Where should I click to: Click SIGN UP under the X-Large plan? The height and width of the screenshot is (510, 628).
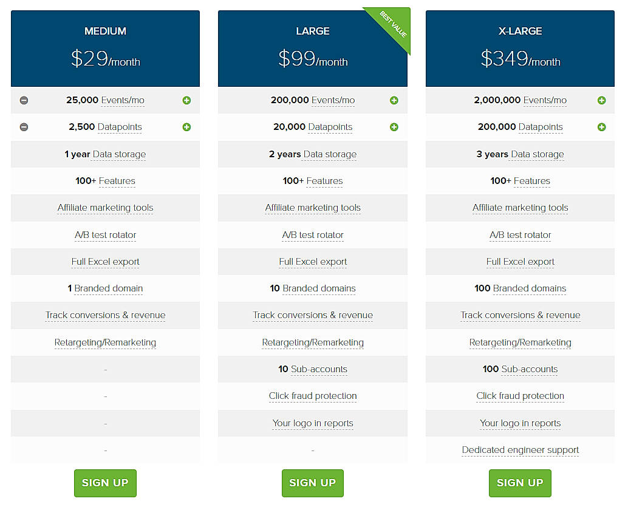point(520,483)
